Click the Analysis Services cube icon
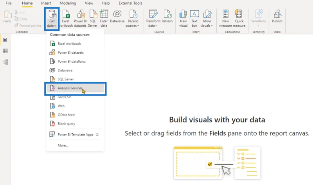This screenshot has width=313, height=185. (52, 88)
